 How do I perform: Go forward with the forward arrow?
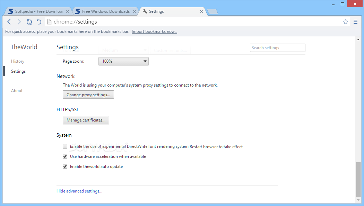tap(19, 22)
